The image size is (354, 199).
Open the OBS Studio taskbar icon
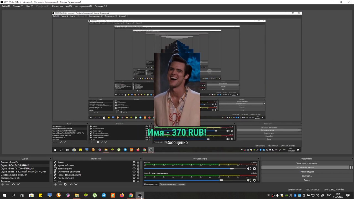(140, 195)
